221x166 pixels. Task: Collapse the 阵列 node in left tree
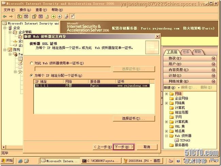point(5,50)
